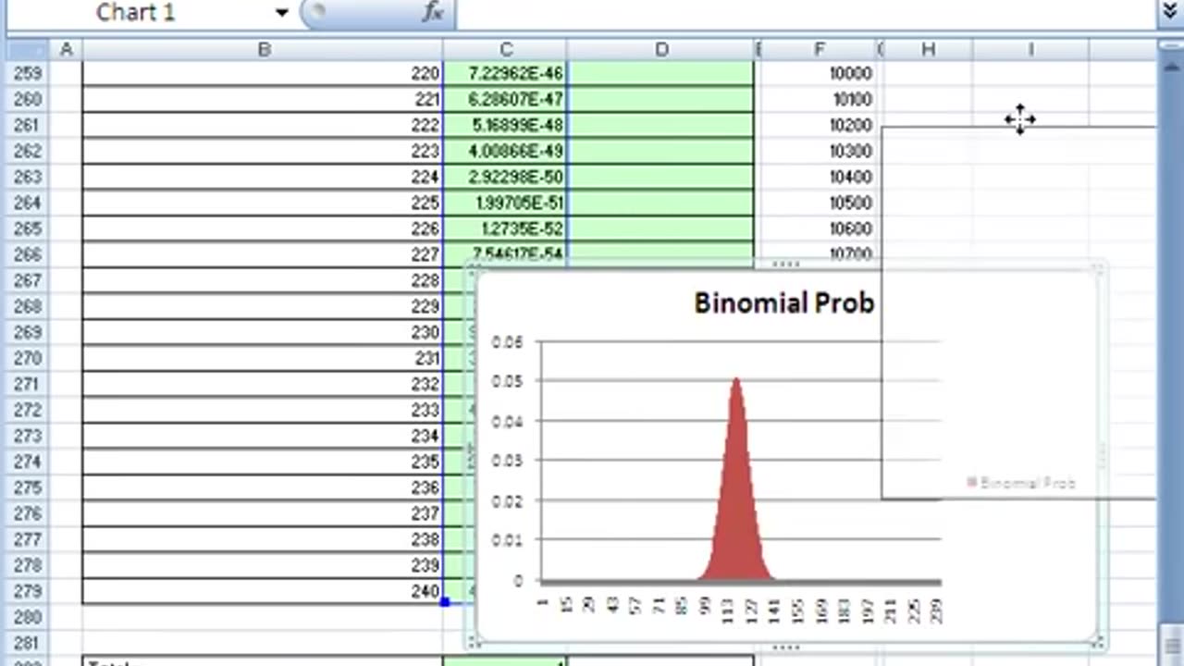The height and width of the screenshot is (666, 1184).
Task: Select row 265 header
Action: coord(28,228)
